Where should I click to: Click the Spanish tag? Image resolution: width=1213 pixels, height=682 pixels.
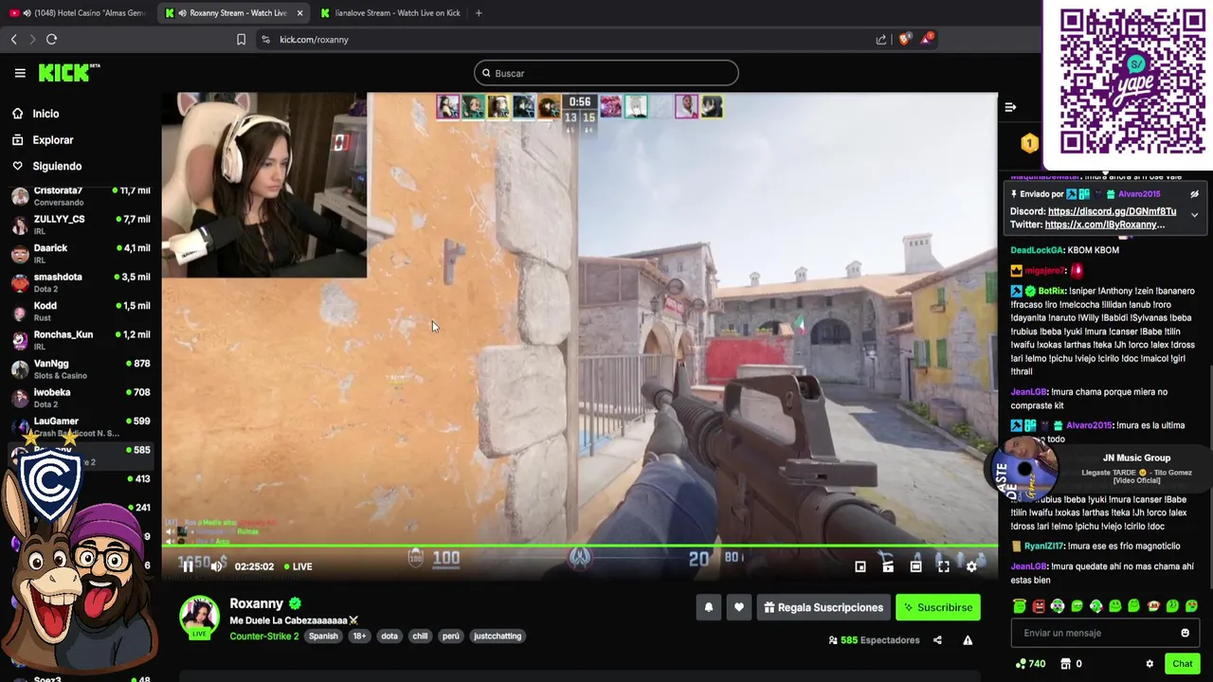323,637
